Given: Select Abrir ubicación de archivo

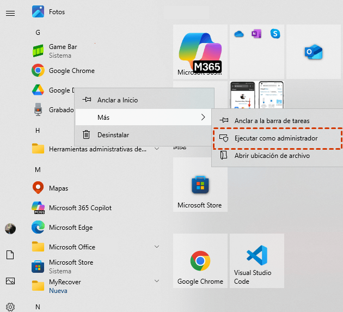Looking at the screenshot, I should point(277,156).
